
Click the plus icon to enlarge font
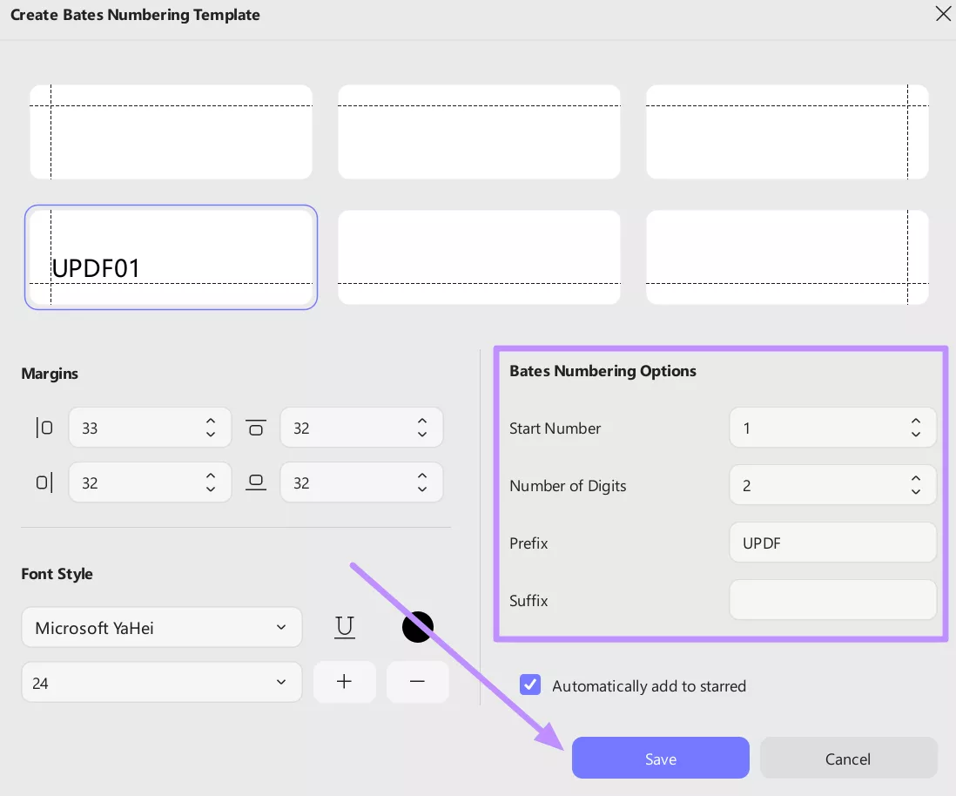[x=344, y=681]
